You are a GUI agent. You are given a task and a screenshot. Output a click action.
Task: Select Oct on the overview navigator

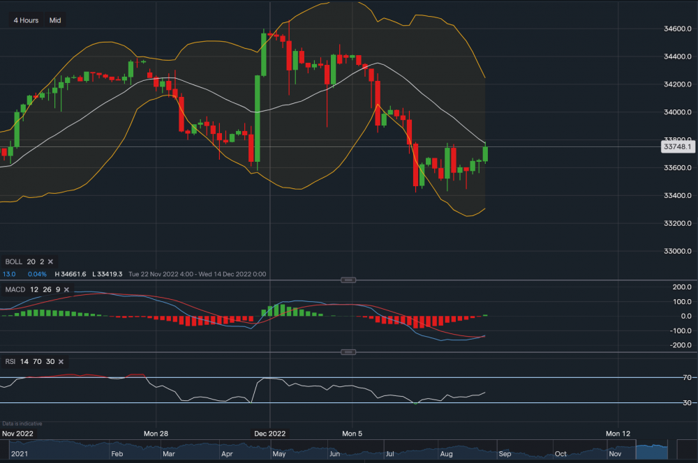coord(560,453)
